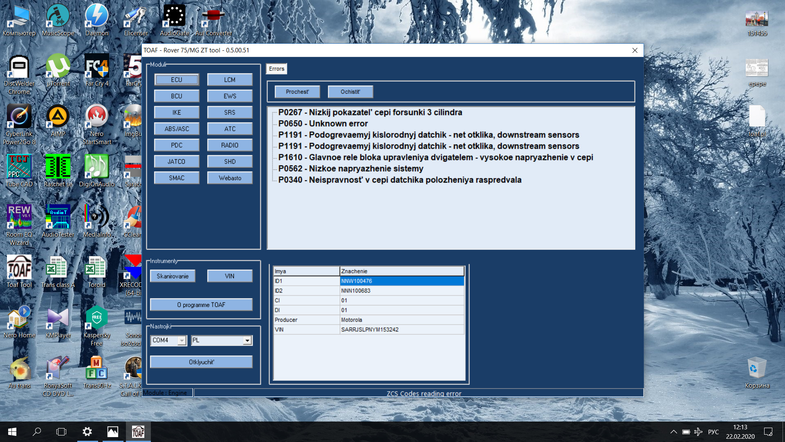The image size is (785, 442).
Task: Click the ABS/ASC module button
Action: pos(176,129)
